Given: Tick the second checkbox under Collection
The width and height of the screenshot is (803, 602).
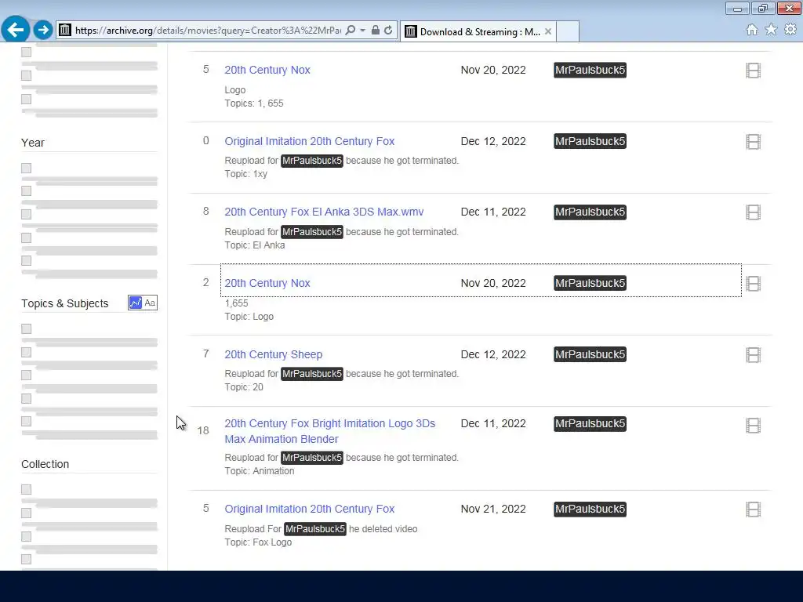Looking at the screenshot, I should tap(26, 513).
